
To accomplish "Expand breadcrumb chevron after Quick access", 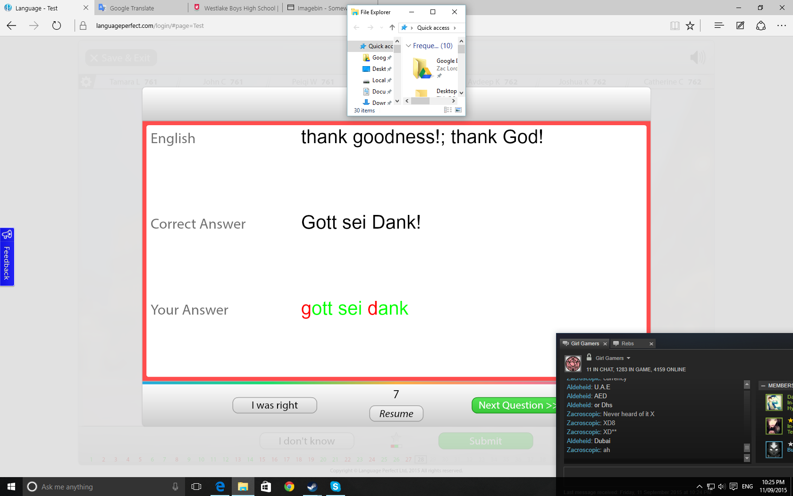I will [455, 28].
